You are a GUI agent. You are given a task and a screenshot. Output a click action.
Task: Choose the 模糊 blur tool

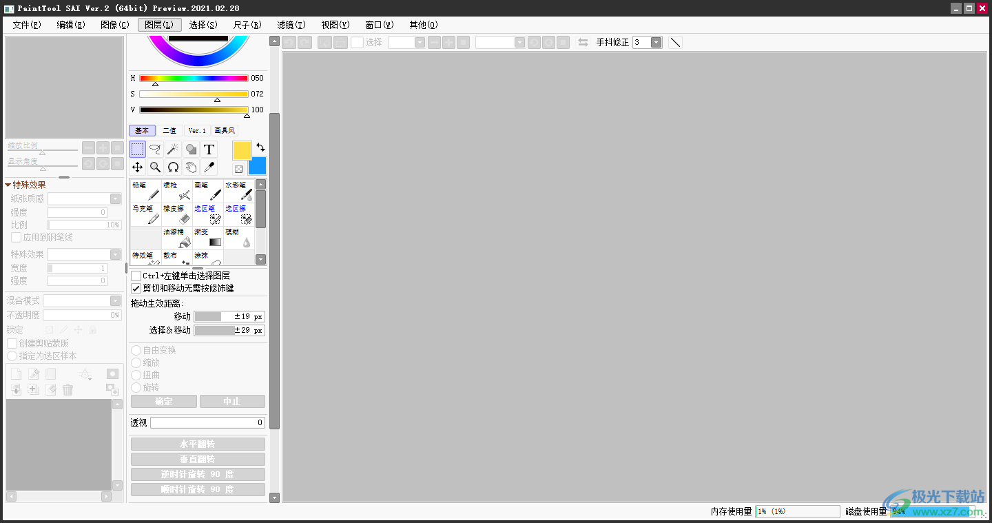pyautogui.click(x=239, y=238)
